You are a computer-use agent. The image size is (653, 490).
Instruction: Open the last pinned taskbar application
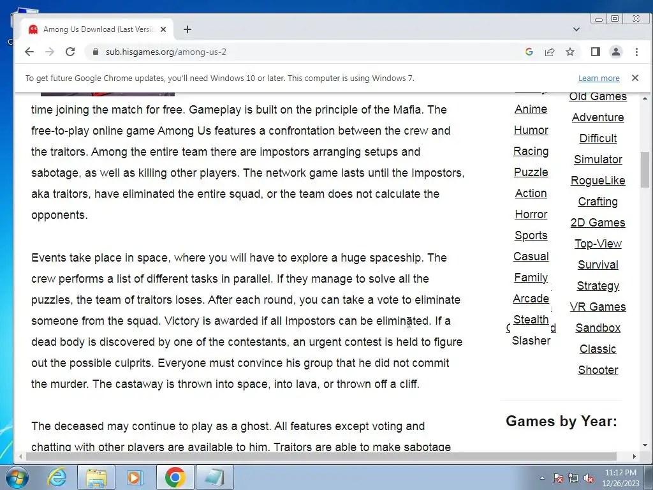pyautogui.click(x=214, y=477)
